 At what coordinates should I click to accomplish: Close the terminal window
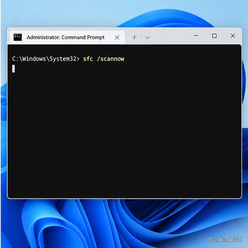pyautogui.click(x=233, y=36)
